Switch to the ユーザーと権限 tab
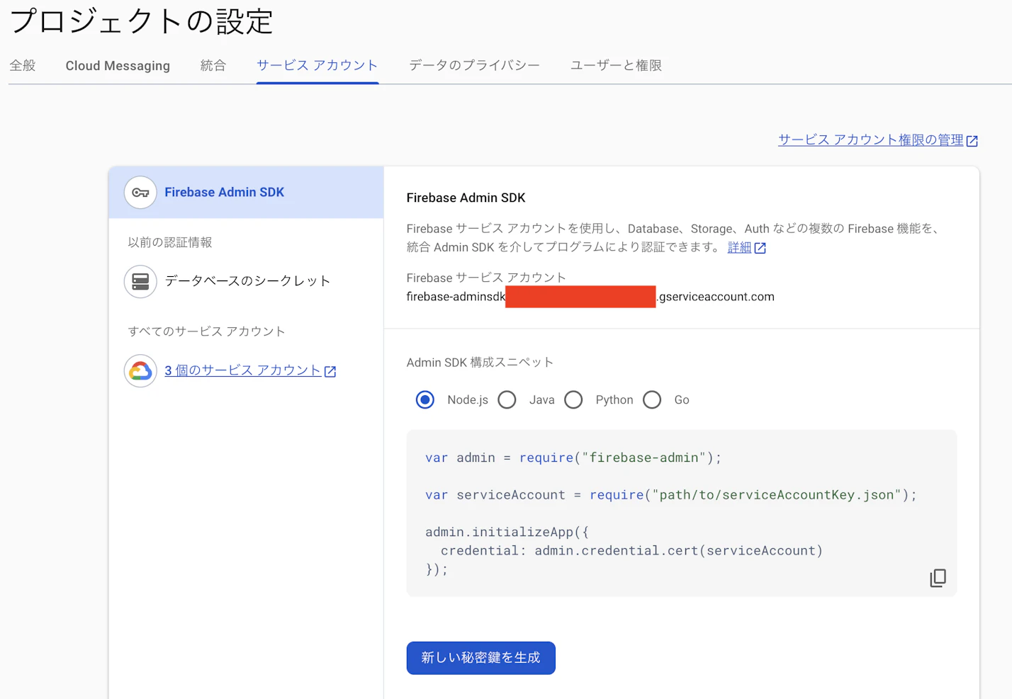The height and width of the screenshot is (699, 1012). pyautogui.click(x=616, y=65)
